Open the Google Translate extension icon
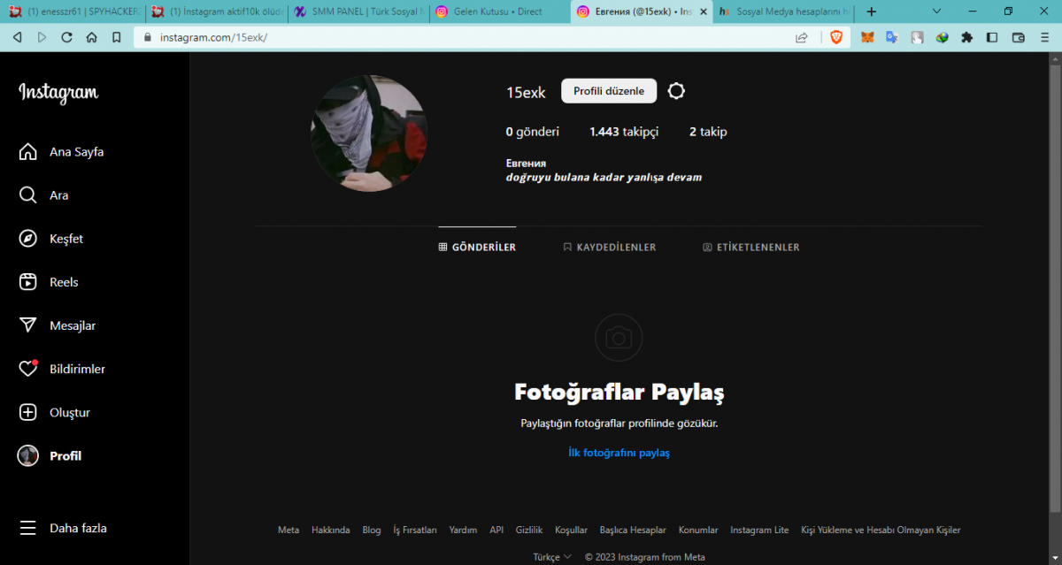 pyautogui.click(x=892, y=37)
